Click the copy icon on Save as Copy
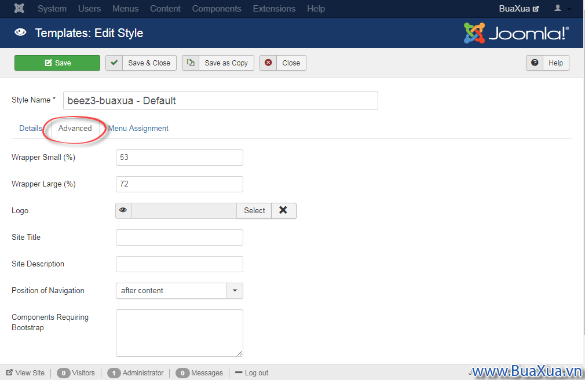This screenshot has width=585, height=380. 191,63
